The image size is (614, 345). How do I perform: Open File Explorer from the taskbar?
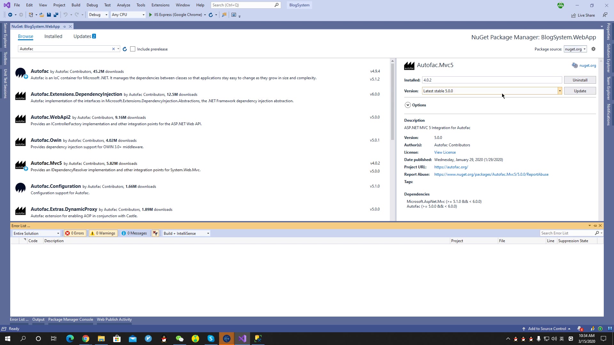pos(101,339)
